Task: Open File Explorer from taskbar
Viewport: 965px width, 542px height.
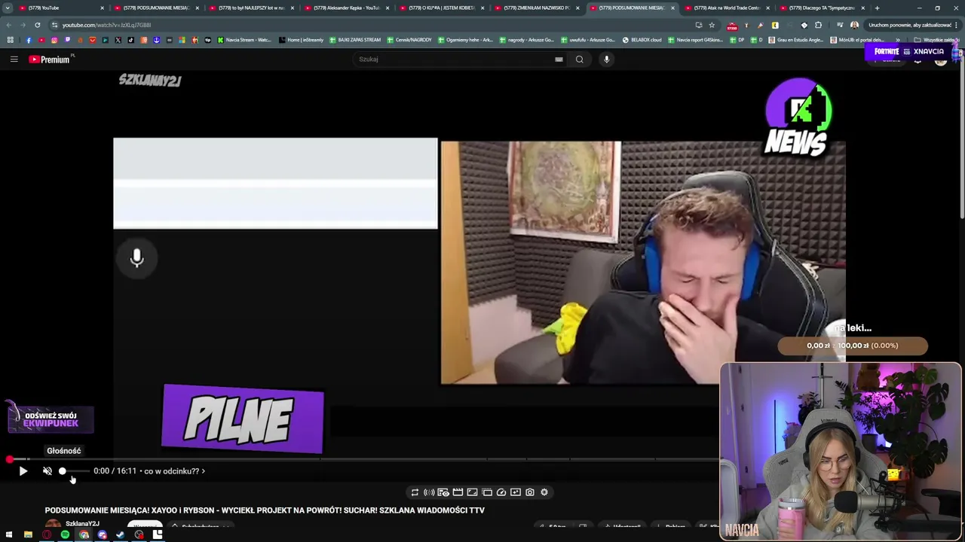Action: [x=28, y=534]
